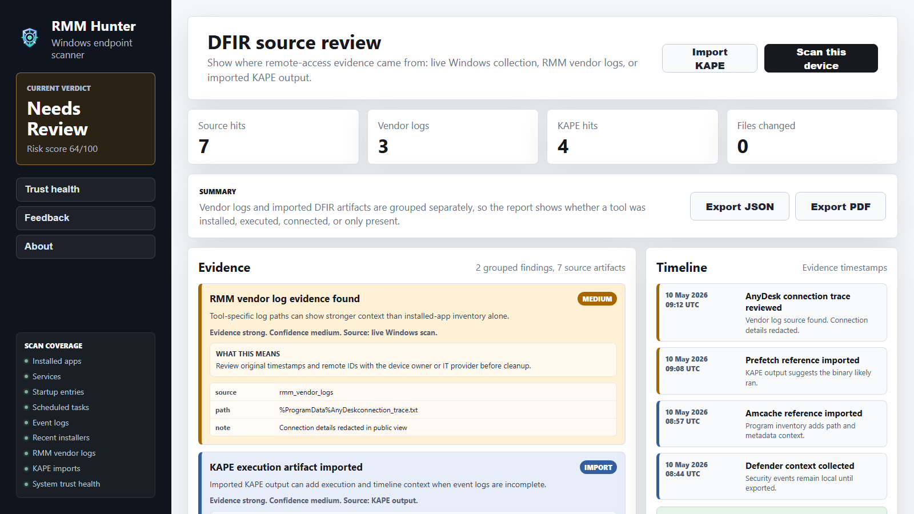914x514 pixels.
Task: Click RMM vendor logs in scan coverage
Action: pos(64,453)
